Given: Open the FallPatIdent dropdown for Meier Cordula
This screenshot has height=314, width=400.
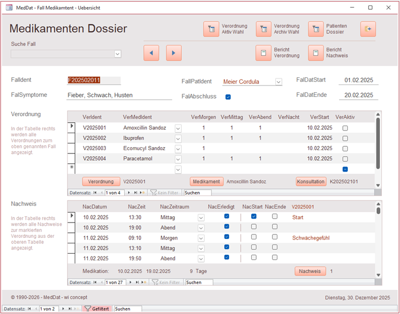Looking at the screenshot, I should pos(279,82).
